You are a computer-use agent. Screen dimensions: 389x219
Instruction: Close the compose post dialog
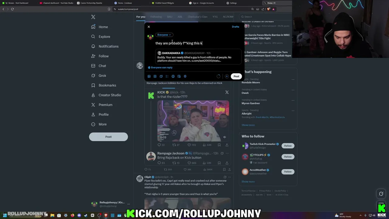149,27
